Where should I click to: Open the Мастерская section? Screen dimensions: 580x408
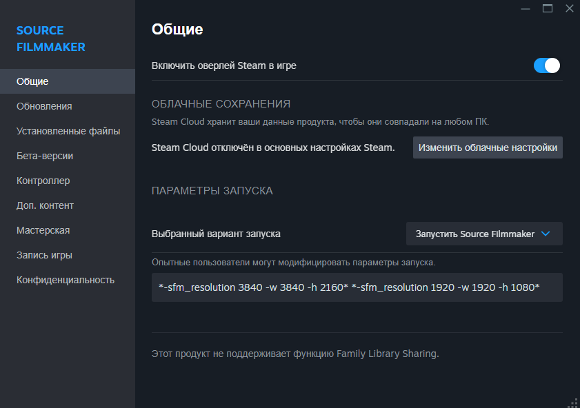[68, 230]
